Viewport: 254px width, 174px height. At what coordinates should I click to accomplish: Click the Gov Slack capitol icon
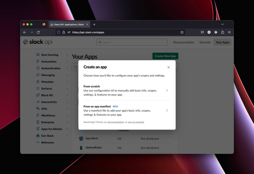[38, 135]
